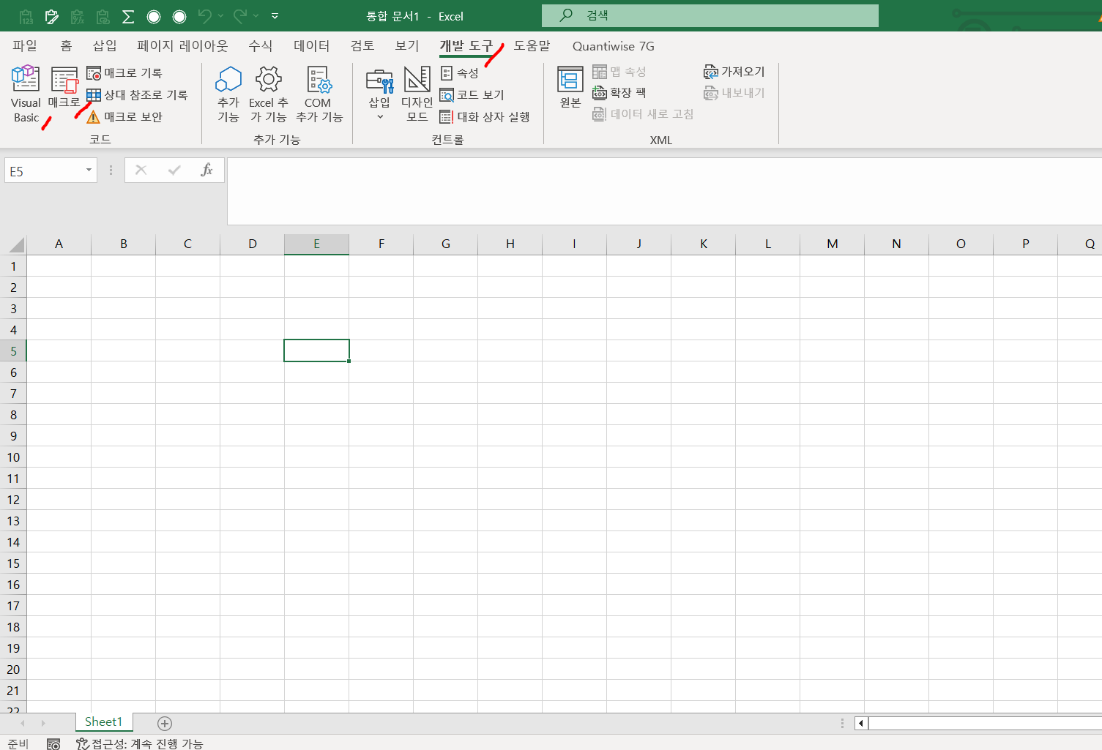Switch to the 검토 tab
The image size is (1102, 750).
pyautogui.click(x=362, y=46)
